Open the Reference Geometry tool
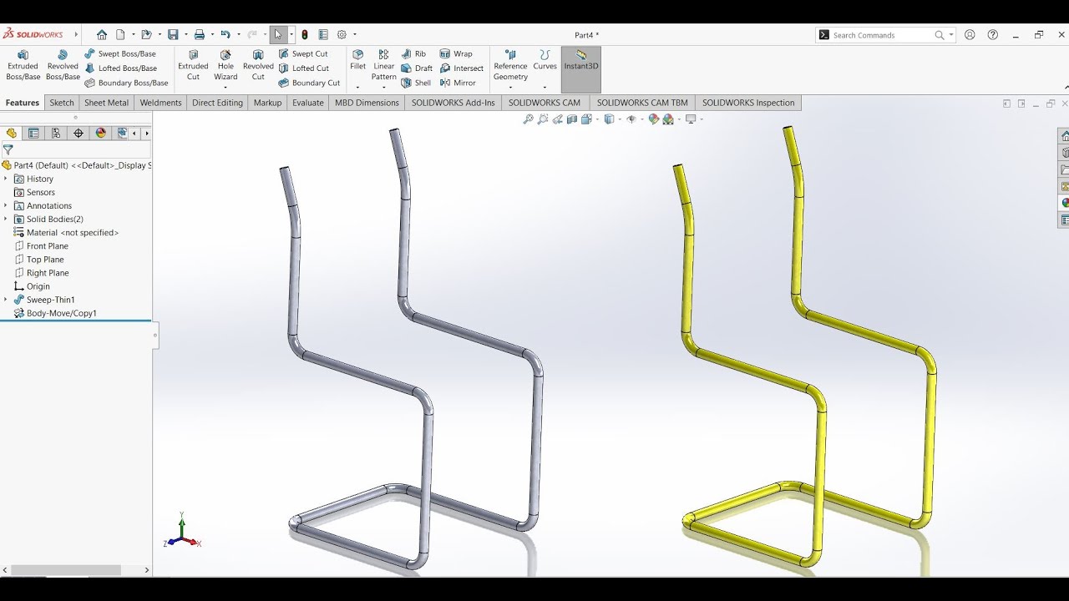The image size is (1069, 601). tap(510, 65)
